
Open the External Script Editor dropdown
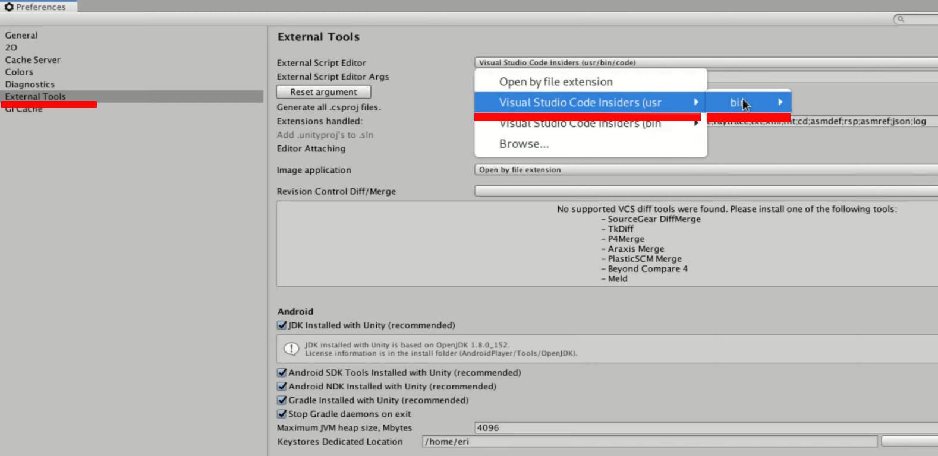706,62
